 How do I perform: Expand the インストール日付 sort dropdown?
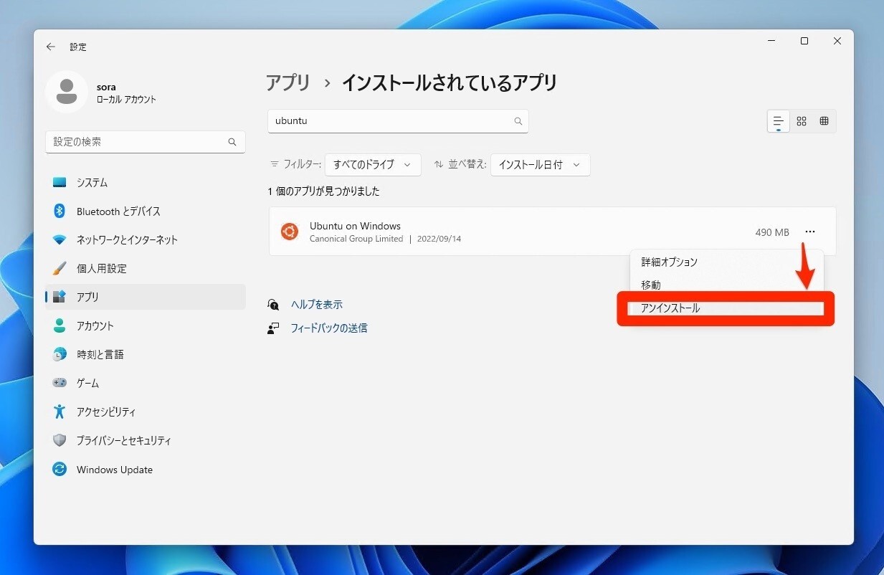tap(540, 164)
